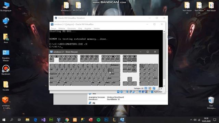Open the Yardım menu in VM window

click(96, 28)
